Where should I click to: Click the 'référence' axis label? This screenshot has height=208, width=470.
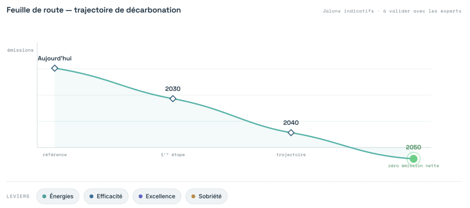coord(55,155)
